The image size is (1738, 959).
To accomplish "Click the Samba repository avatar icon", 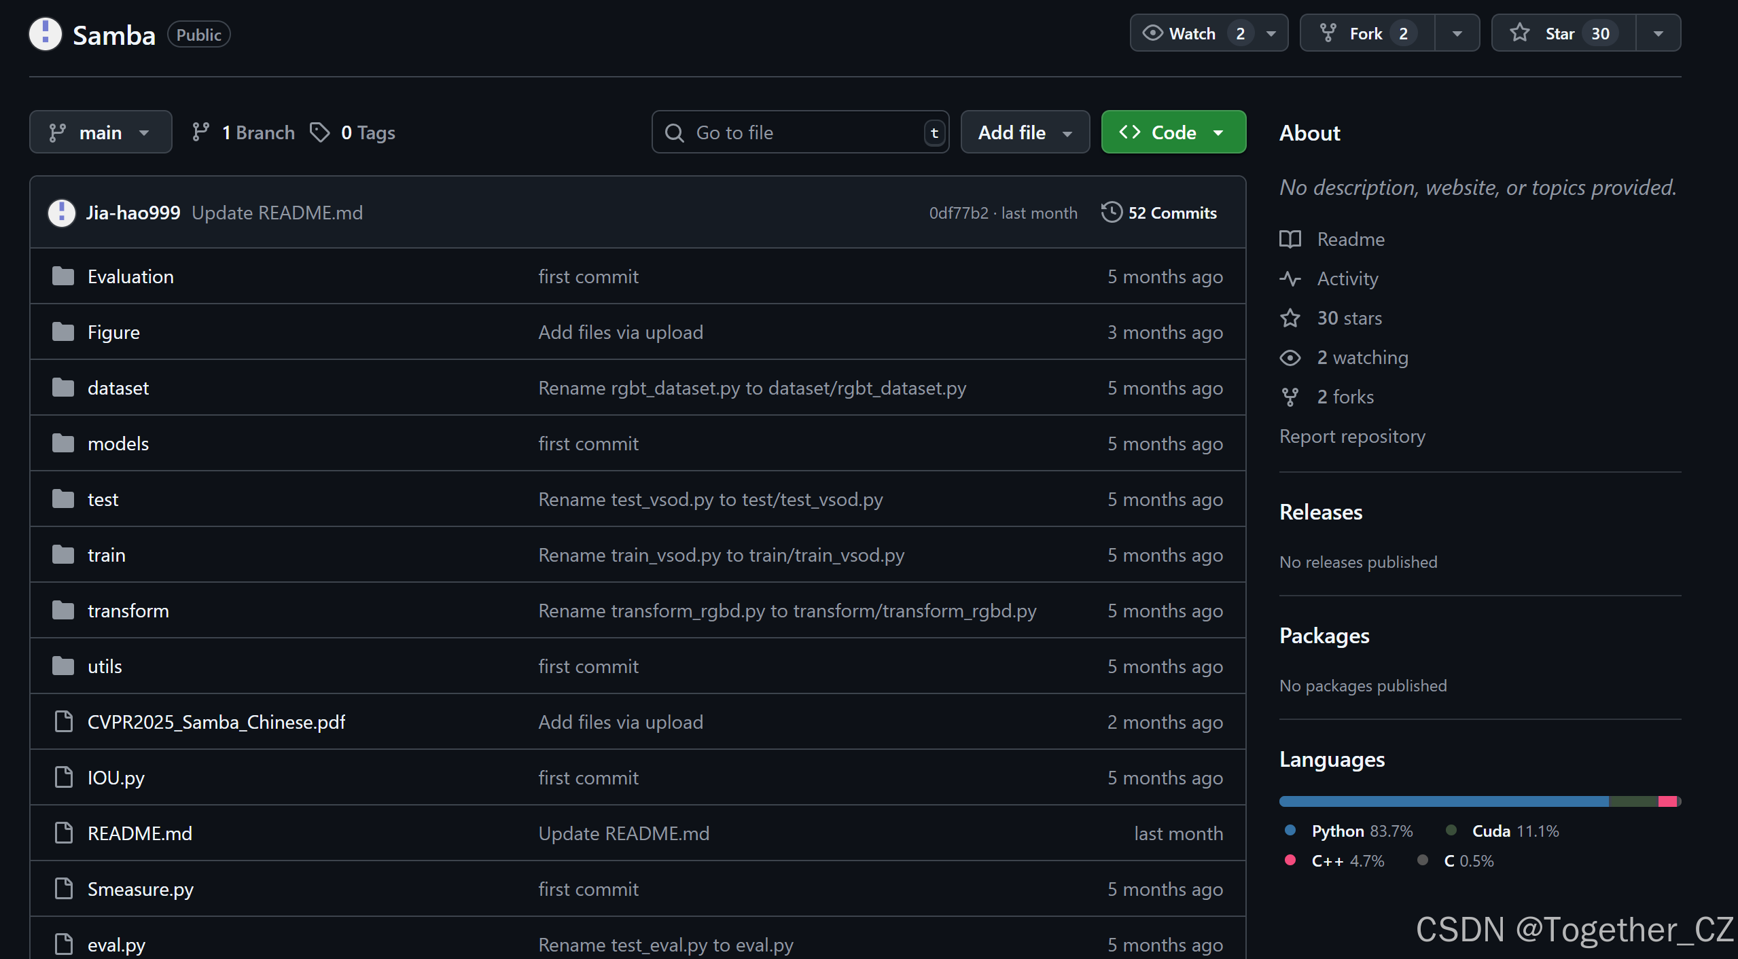I will pos(45,34).
